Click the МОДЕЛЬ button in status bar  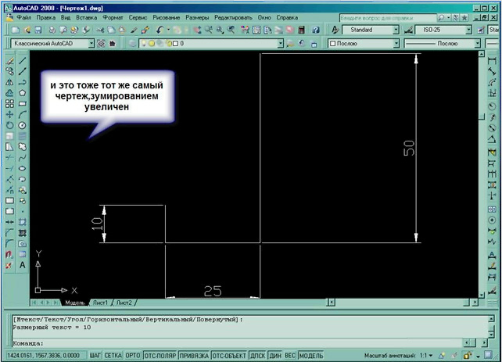tap(310, 355)
